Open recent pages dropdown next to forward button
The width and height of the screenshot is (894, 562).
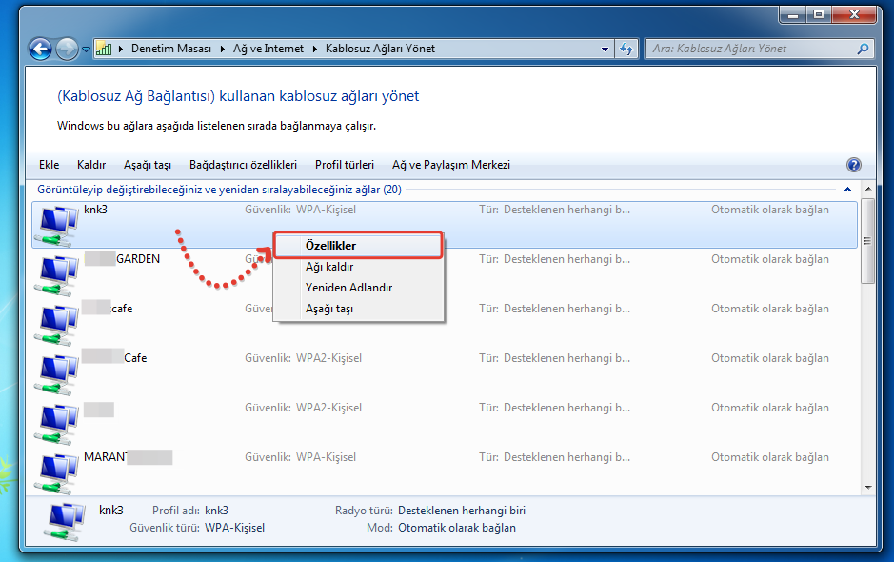(87, 49)
